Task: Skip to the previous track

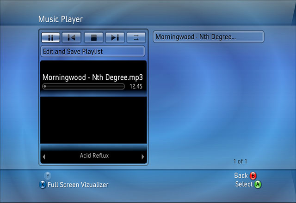Action: pos(72,37)
